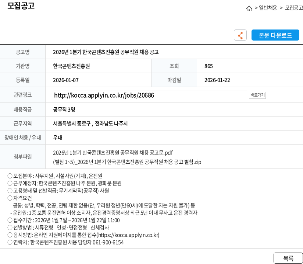
Task: Click the 본문 다운로드 button
Action: (x=275, y=35)
